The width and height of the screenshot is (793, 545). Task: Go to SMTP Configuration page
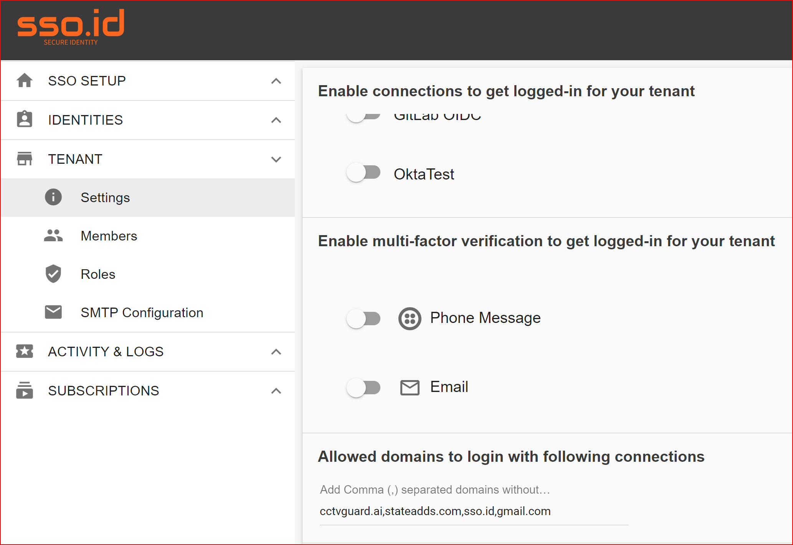coord(142,313)
